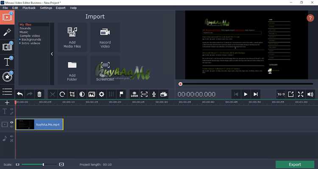Collapse the file list panel arrow

(52, 54)
